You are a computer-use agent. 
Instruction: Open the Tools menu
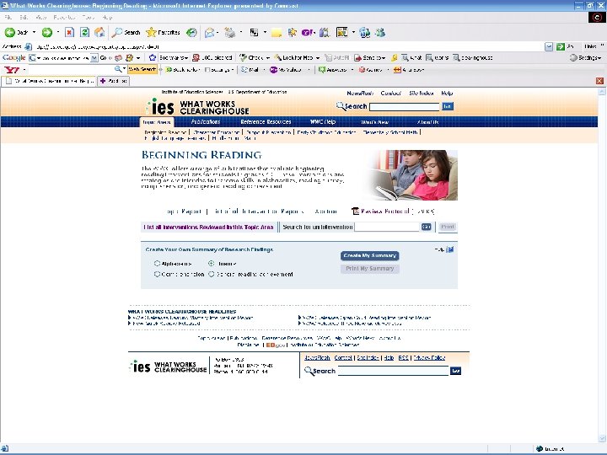pos(88,18)
